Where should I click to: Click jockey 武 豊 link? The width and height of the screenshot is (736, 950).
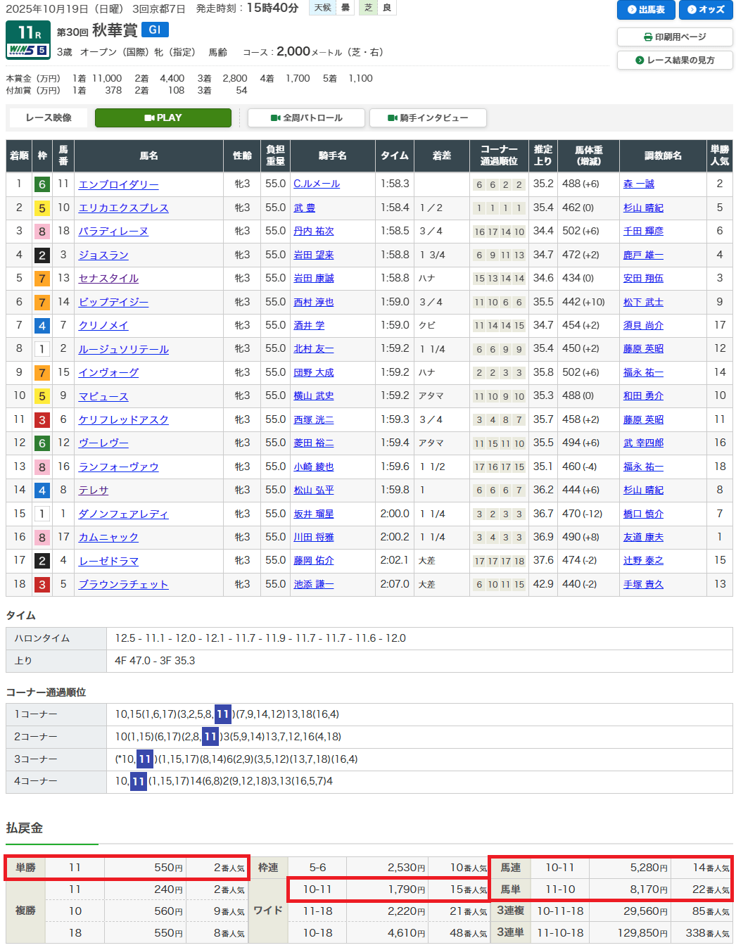click(x=304, y=208)
